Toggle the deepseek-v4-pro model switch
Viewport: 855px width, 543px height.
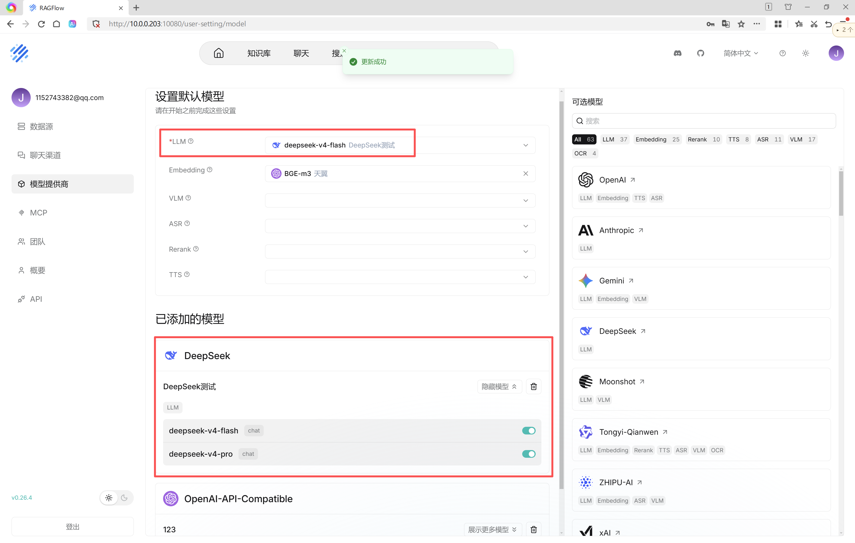pos(529,454)
